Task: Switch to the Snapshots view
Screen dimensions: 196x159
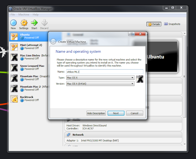Action: (x=172, y=24)
